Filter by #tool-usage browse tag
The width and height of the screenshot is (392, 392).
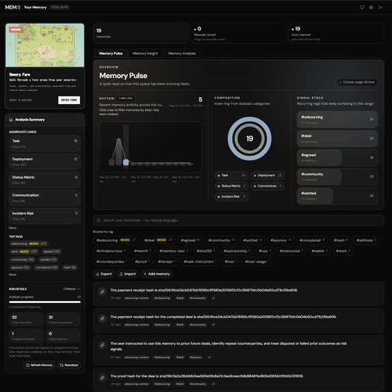(257, 262)
